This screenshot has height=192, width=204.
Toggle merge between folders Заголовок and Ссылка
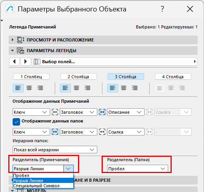click(x=102, y=132)
